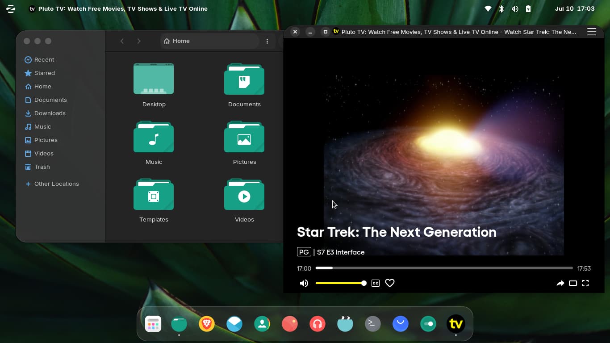Mute the Pluto TV player volume
The width and height of the screenshot is (610, 343).
pyautogui.click(x=304, y=283)
